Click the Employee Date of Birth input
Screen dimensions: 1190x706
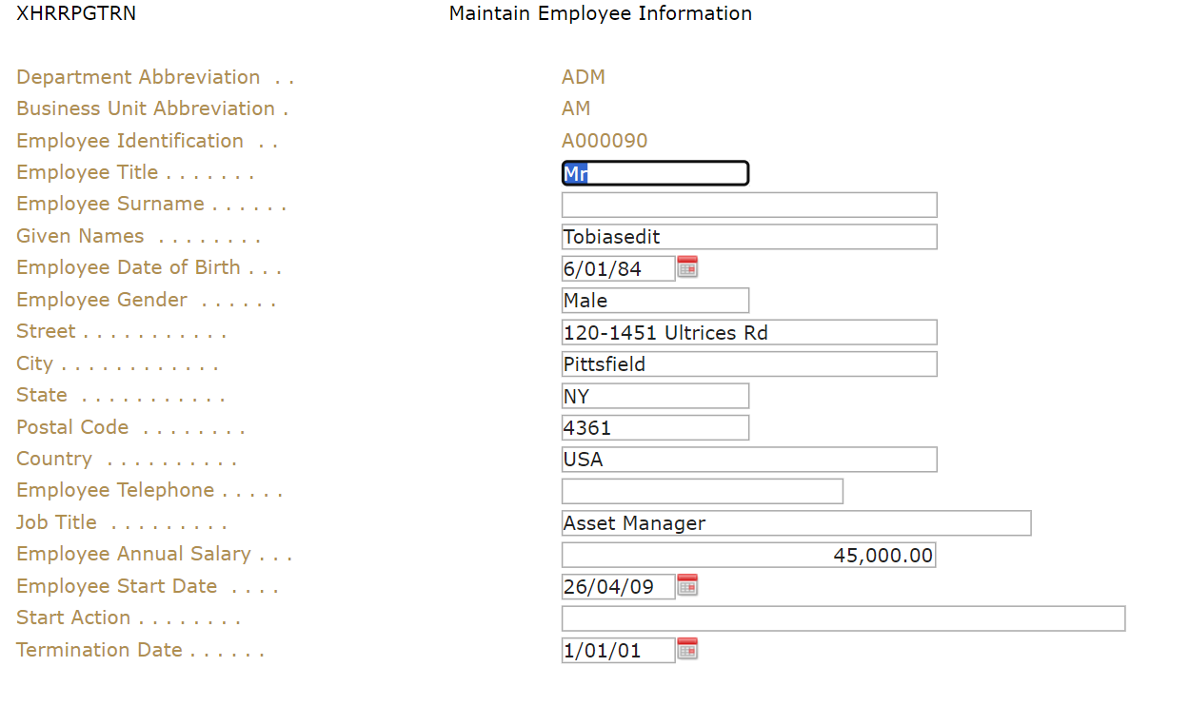[x=618, y=268]
